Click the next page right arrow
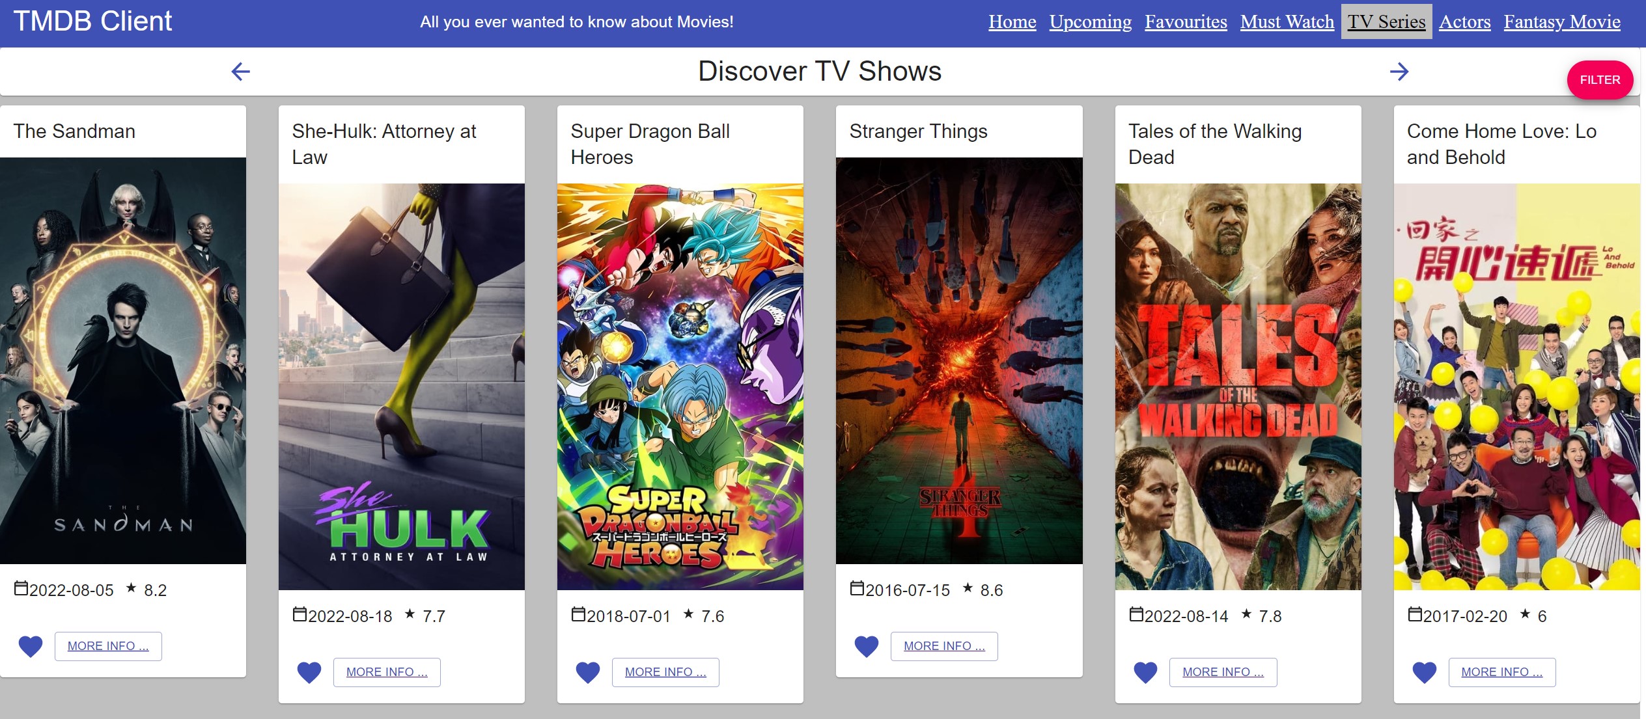 (1399, 72)
